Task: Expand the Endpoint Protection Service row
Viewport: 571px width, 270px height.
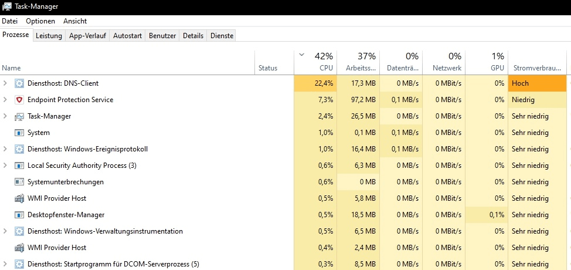Action: (5, 100)
